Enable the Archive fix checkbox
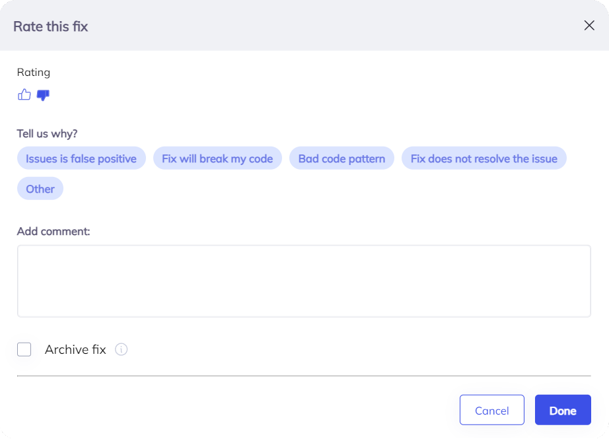This screenshot has width=609, height=439. [x=24, y=350]
